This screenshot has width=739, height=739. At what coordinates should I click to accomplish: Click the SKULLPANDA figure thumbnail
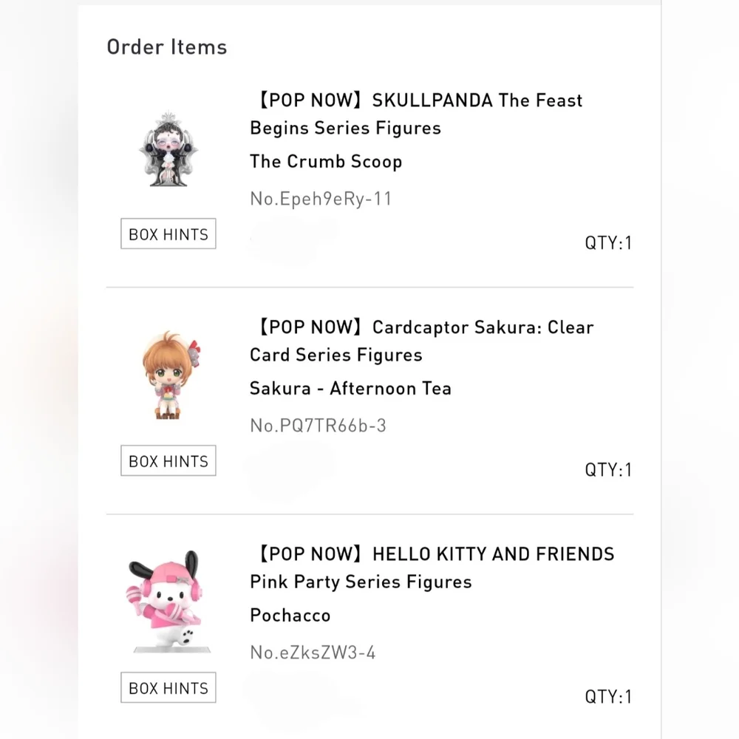pyautogui.click(x=168, y=150)
